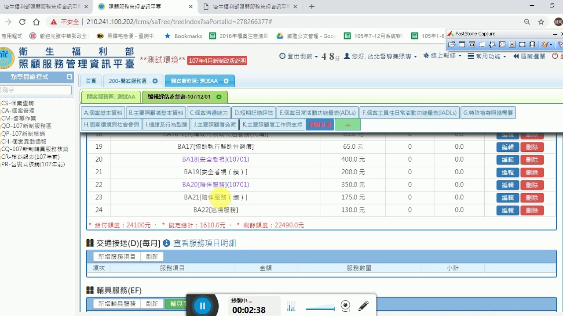Open a new browser tab

[312, 7]
